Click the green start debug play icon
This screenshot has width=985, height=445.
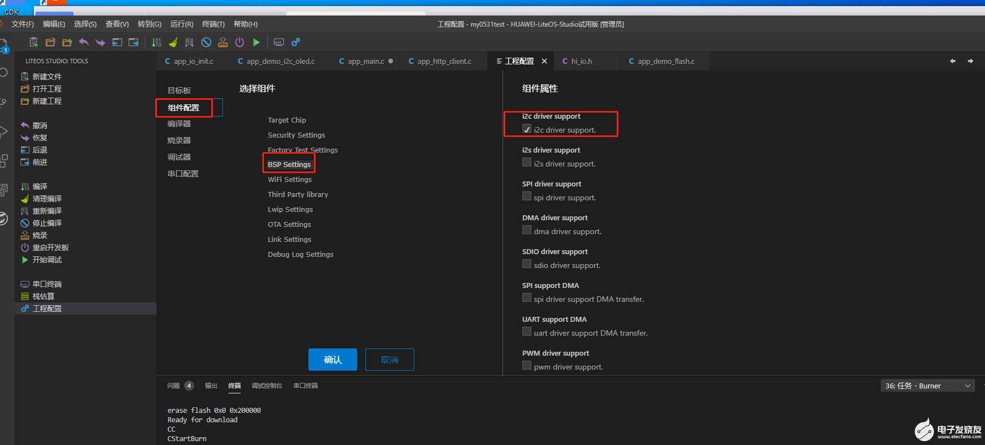(x=256, y=42)
